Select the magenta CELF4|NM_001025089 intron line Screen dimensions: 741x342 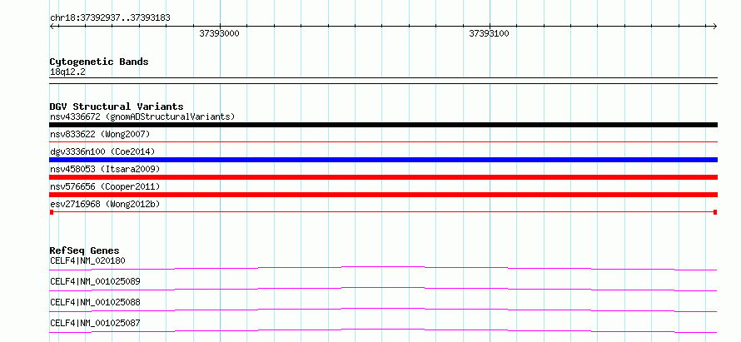pyautogui.click(x=383, y=289)
